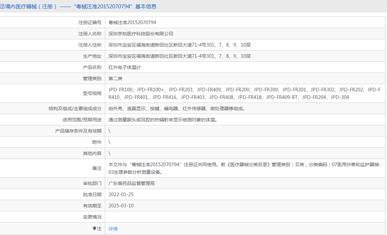Click the 有效期至 label
Image resolution: width=387 pixels, height=235 pixels.
pos(92,206)
